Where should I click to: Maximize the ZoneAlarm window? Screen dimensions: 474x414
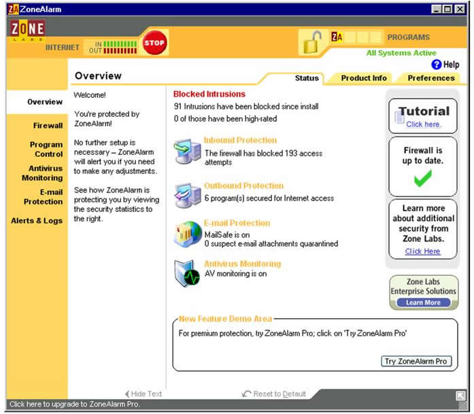click(x=447, y=10)
